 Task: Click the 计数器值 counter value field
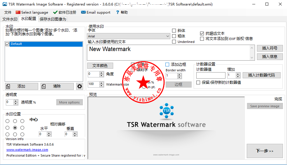tap(211, 75)
